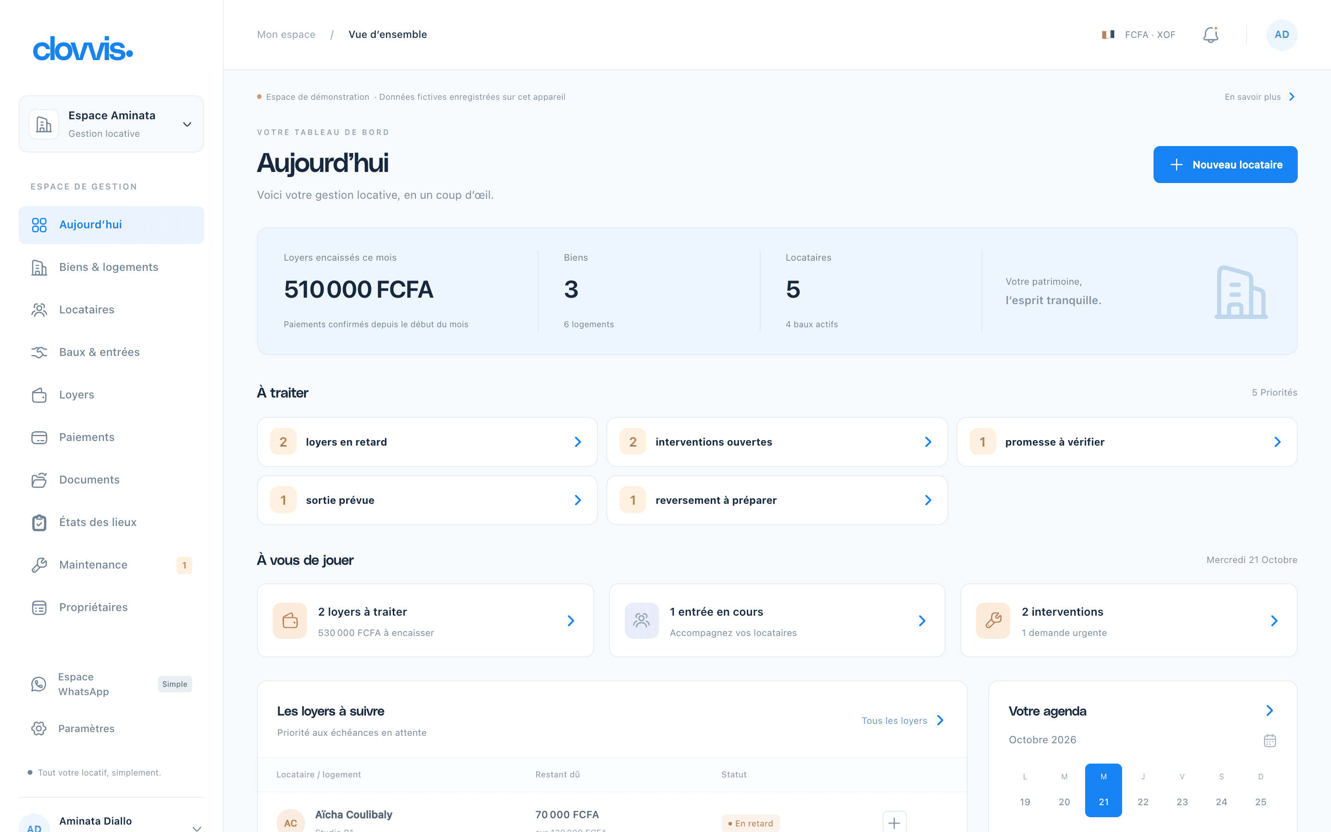The image size is (1331, 832).
Task: Click the plus icon on Aïcha Coulibaly row
Action: click(x=894, y=822)
